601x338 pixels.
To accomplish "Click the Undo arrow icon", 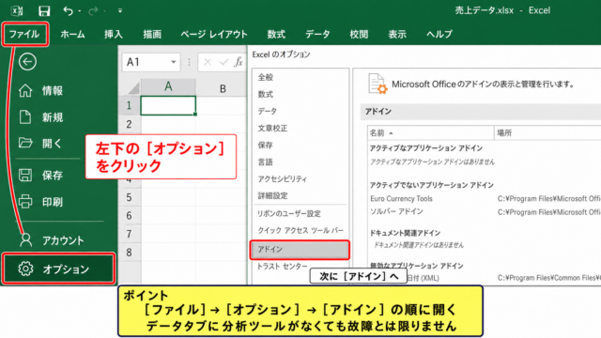I will [68, 10].
